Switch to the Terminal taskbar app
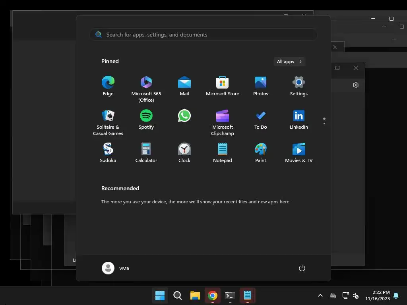The height and width of the screenshot is (305, 407). (230, 295)
